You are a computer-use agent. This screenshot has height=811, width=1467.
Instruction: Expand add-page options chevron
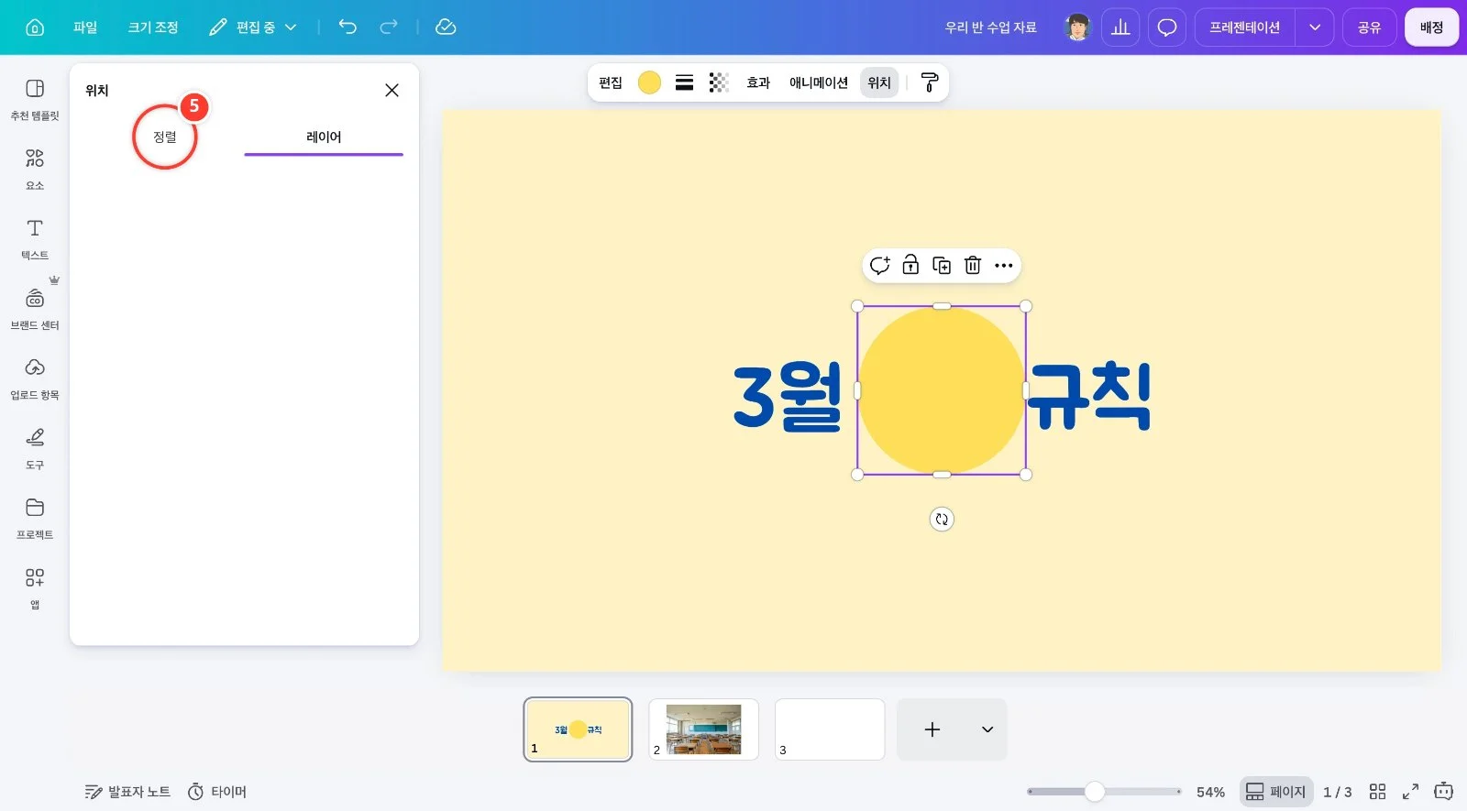tap(987, 729)
